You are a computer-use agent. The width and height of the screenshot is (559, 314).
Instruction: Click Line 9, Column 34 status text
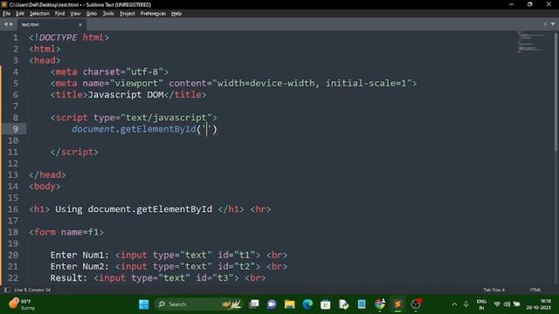(x=32, y=290)
